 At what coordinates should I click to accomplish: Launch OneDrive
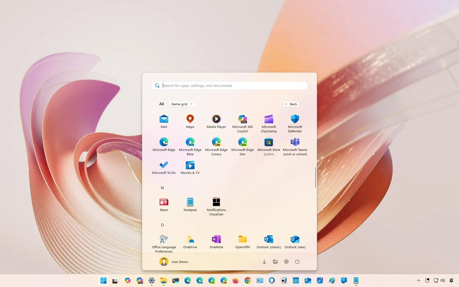190,242
